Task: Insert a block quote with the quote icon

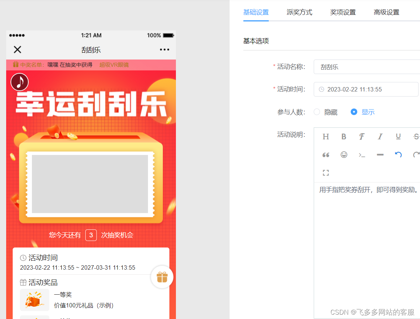Action: [x=326, y=155]
